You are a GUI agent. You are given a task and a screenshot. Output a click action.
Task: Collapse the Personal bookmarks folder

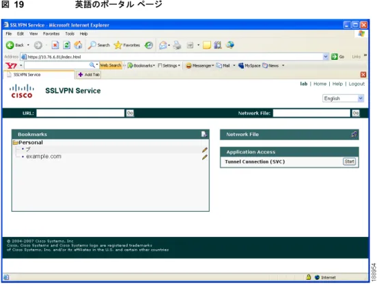[x=16, y=142]
